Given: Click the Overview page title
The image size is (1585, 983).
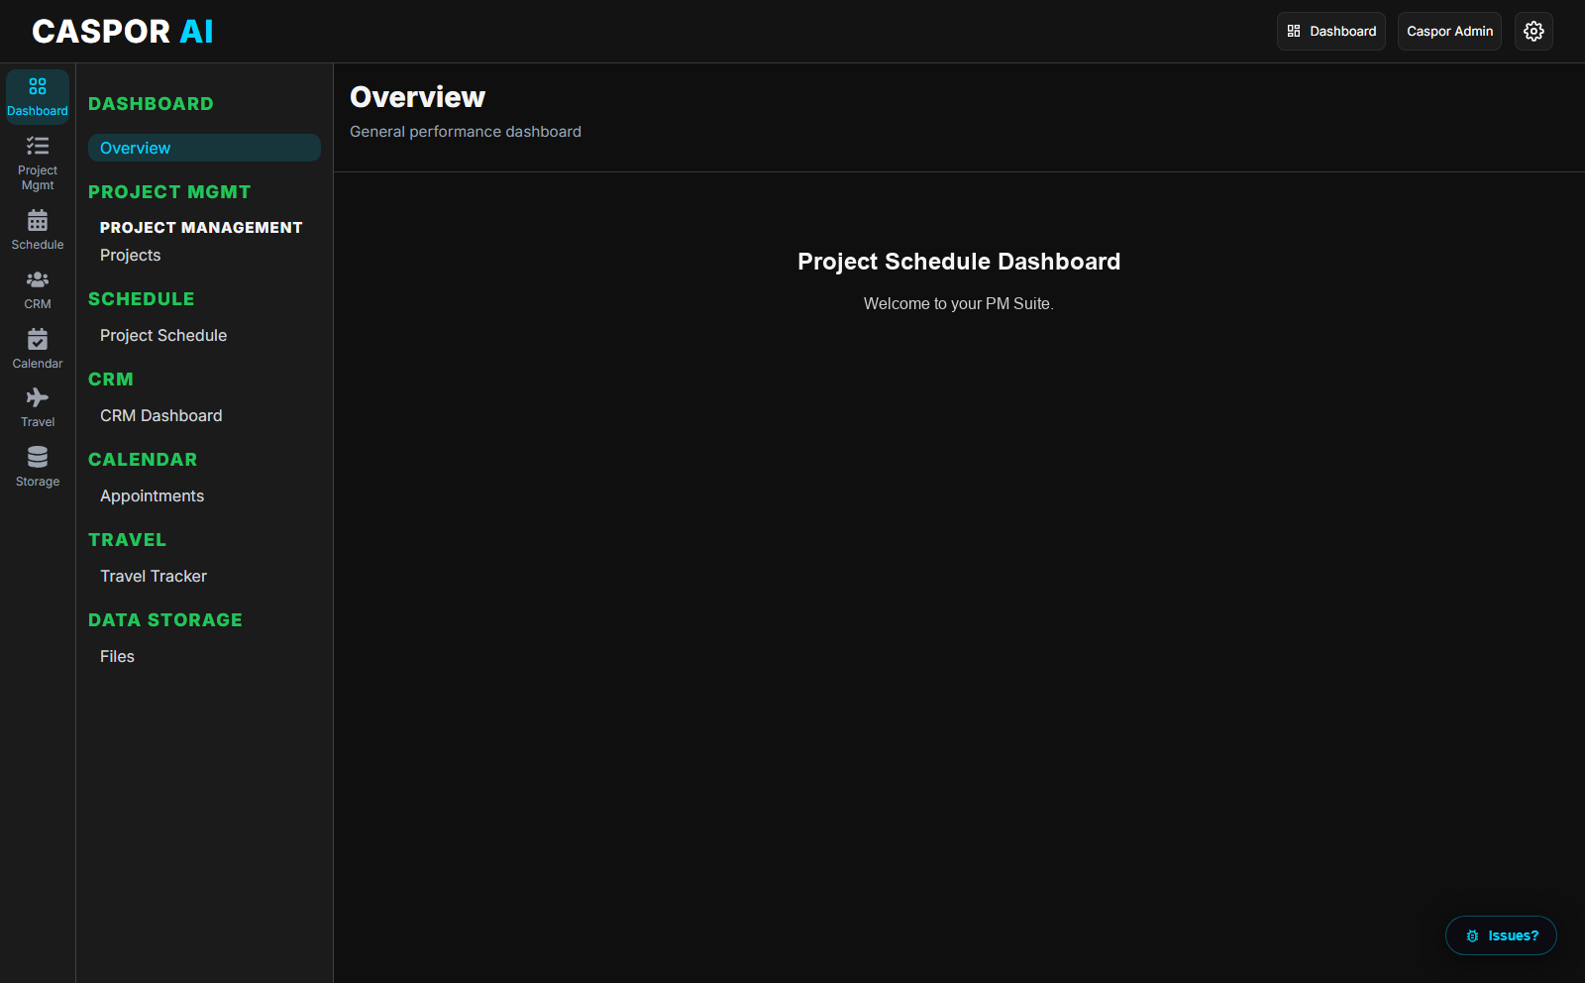Looking at the screenshot, I should (417, 97).
